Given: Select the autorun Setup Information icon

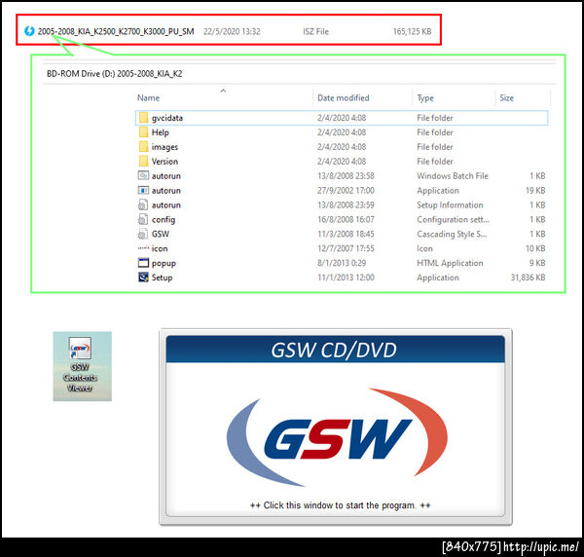Looking at the screenshot, I should tap(143, 204).
